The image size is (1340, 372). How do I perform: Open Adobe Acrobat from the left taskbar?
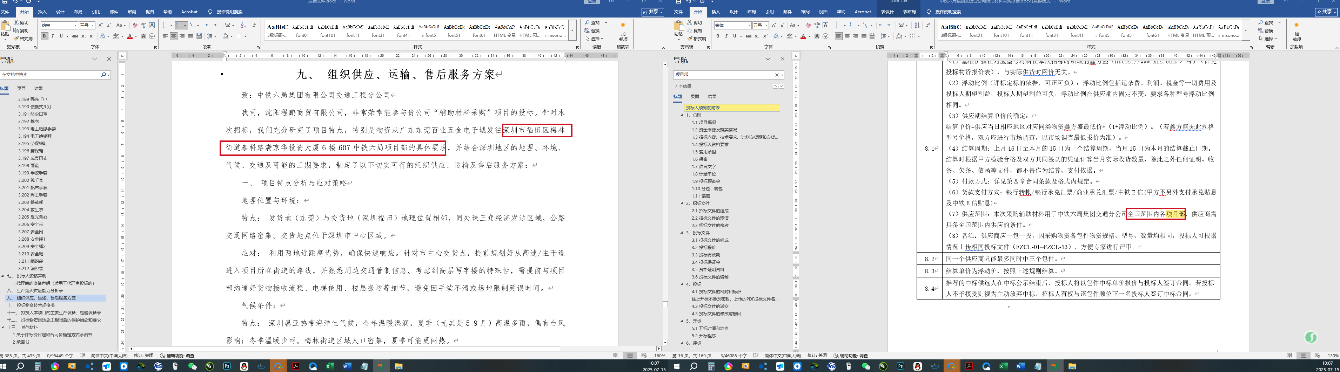[295, 366]
